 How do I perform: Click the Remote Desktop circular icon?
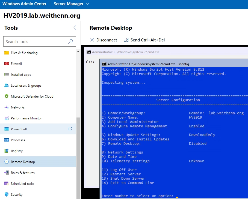point(7,162)
